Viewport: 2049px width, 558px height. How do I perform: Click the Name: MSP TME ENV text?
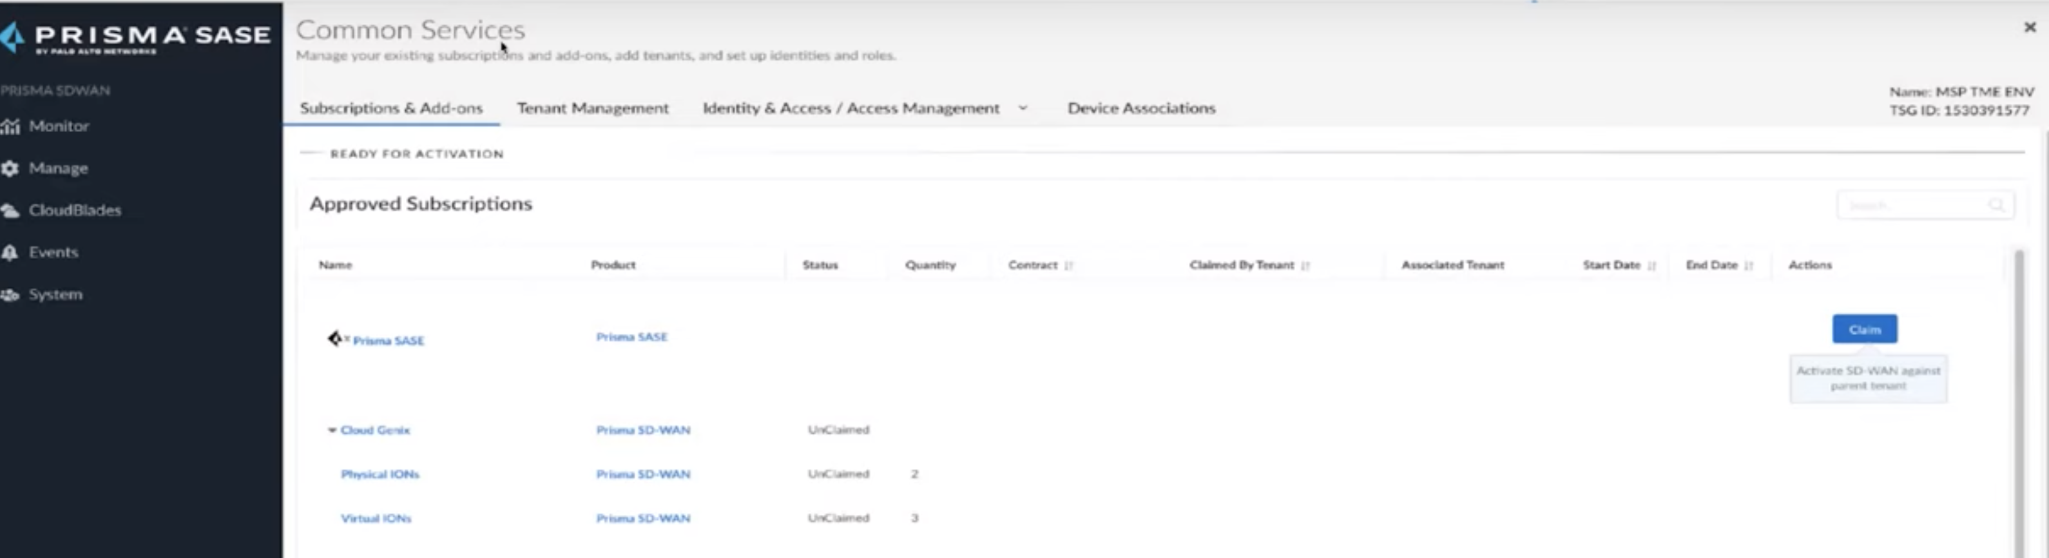coord(1961,92)
